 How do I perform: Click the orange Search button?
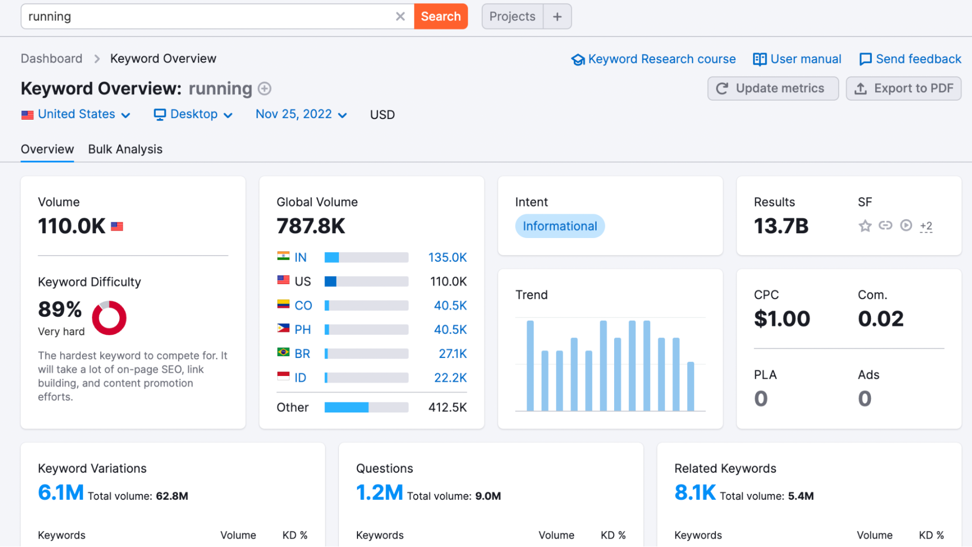click(x=441, y=17)
